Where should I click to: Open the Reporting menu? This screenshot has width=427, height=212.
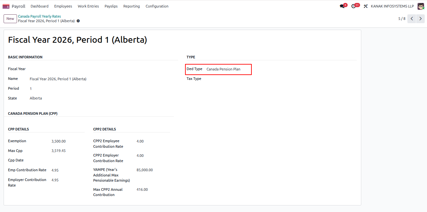coord(131,6)
